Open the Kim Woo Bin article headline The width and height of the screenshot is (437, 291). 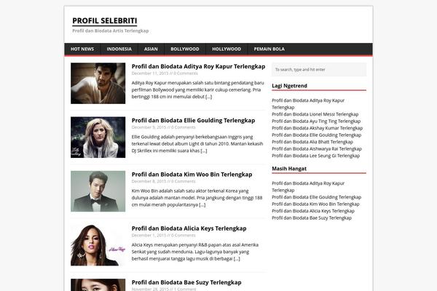tap(192, 175)
